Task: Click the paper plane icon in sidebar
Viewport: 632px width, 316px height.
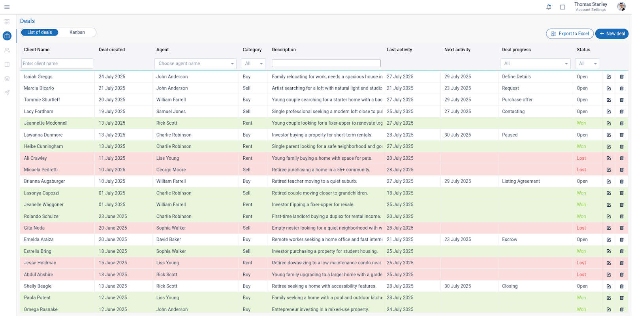Action: (x=7, y=93)
